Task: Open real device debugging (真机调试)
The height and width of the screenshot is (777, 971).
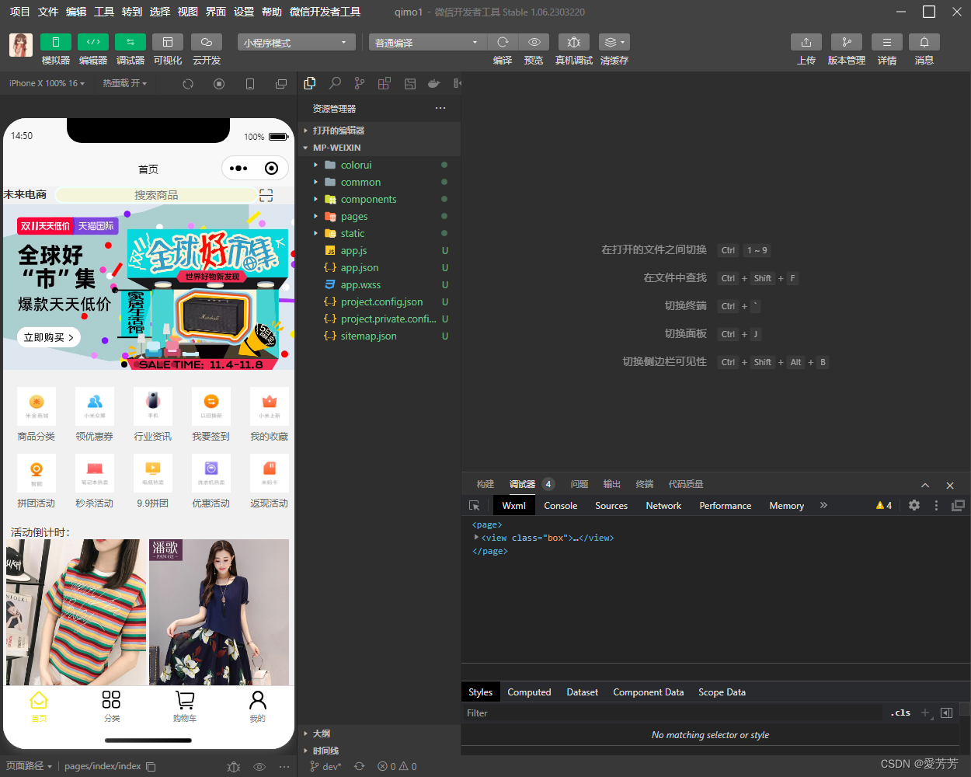Action: coord(574,42)
